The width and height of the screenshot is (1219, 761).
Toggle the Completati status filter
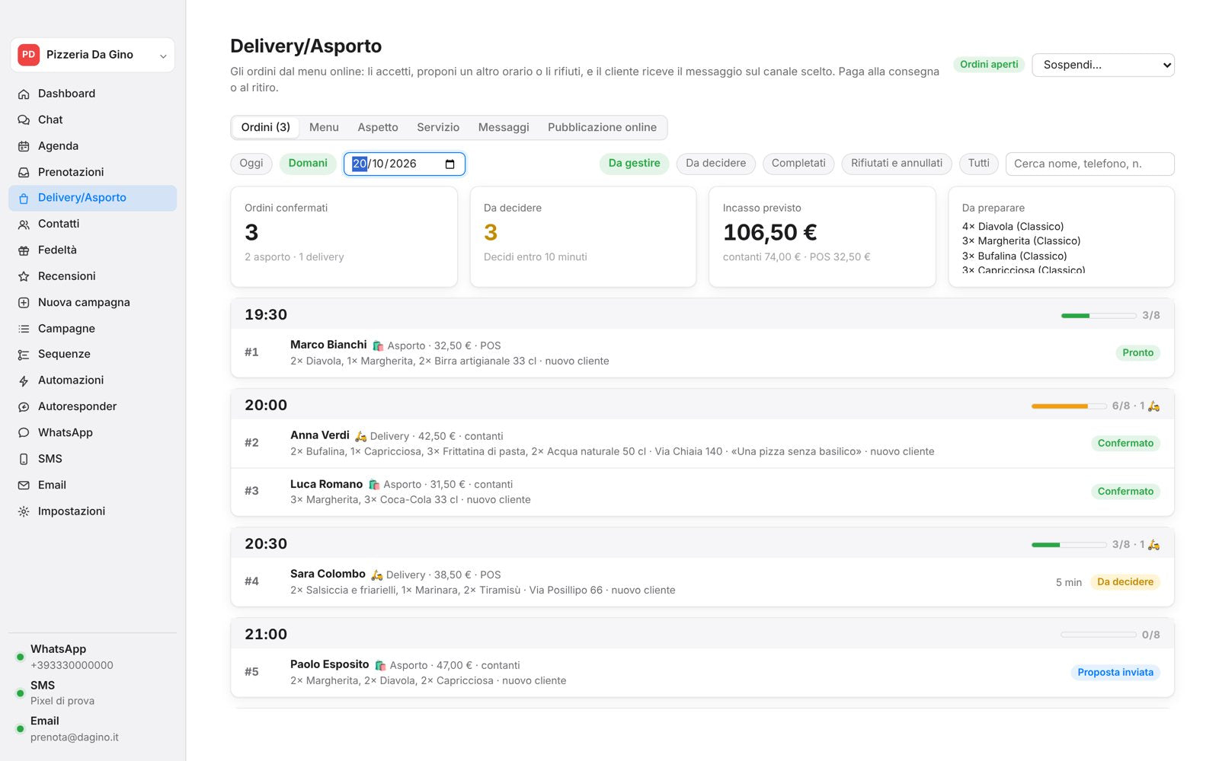[798, 164]
